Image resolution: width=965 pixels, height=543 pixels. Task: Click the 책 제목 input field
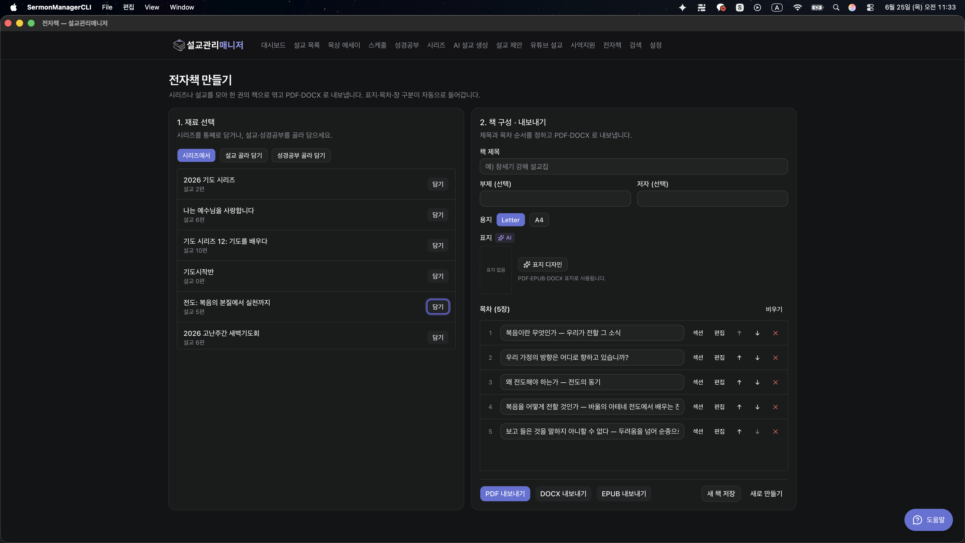(634, 166)
